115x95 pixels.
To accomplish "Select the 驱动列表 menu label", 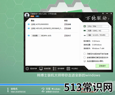I will [x=33, y=69].
